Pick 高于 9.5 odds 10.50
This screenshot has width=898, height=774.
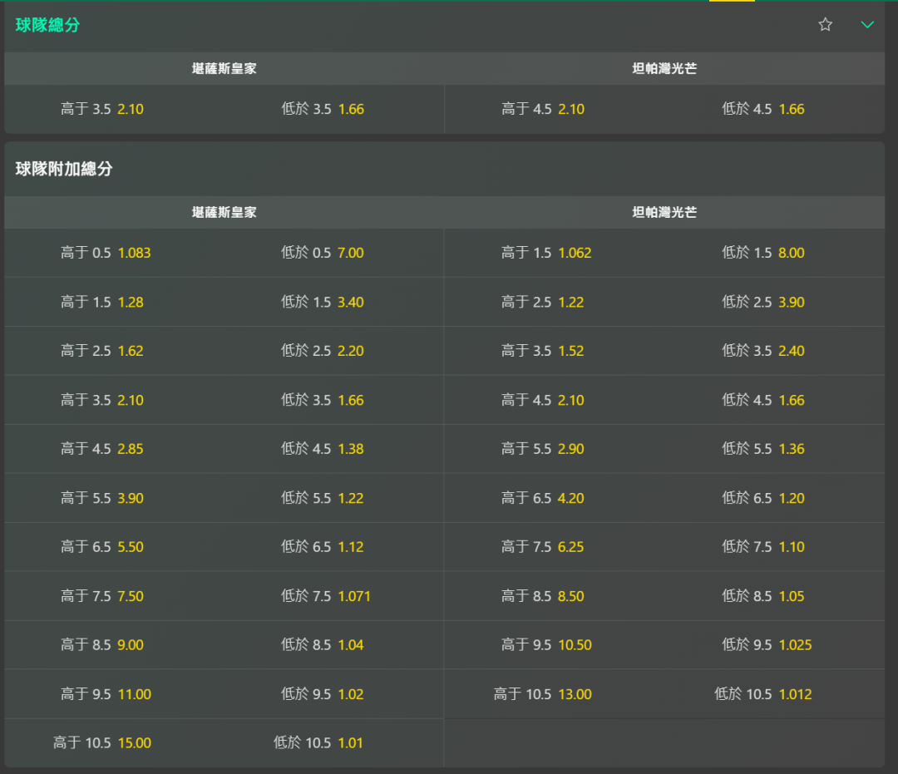(546, 644)
